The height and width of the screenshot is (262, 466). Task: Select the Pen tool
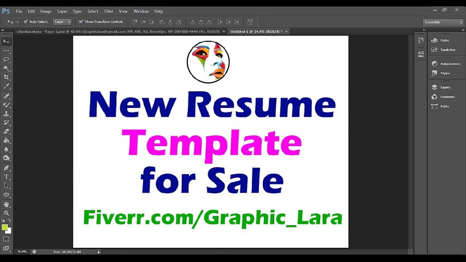tap(6, 168)
